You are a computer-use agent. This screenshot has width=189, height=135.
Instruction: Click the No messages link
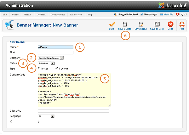tap(151, 14)
